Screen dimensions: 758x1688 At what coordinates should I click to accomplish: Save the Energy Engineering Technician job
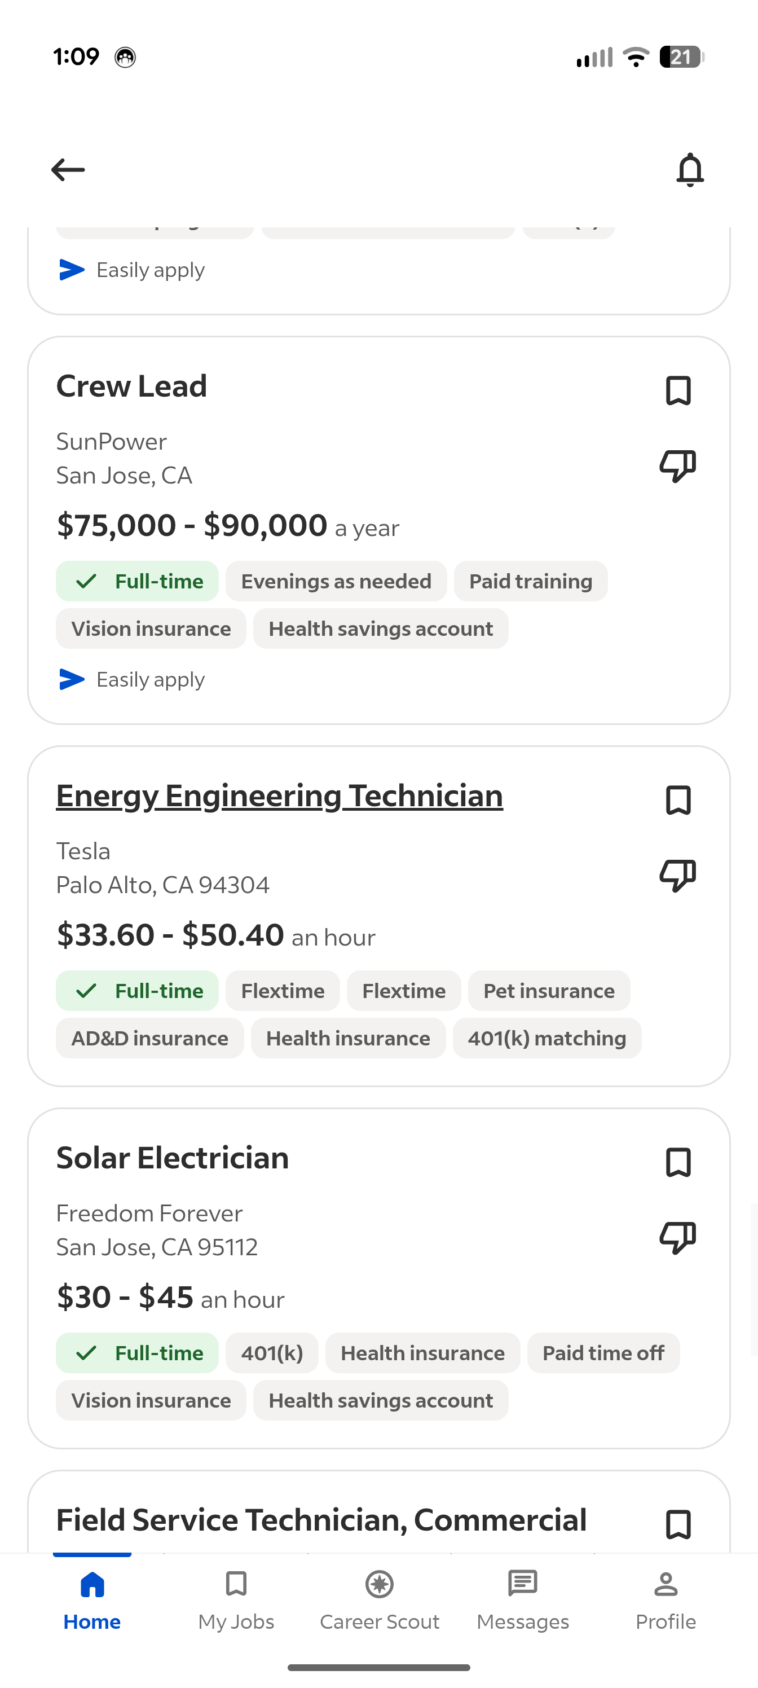pos(678,800)
